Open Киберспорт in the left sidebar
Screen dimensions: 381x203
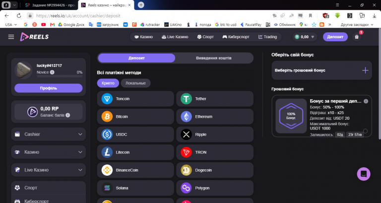pos(49,201)
